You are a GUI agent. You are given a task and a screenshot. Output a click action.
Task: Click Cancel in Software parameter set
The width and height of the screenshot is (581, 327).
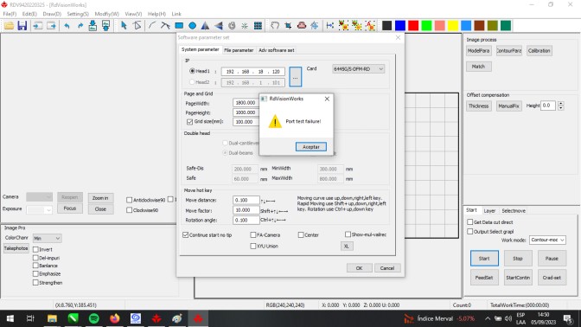coord(387,268)
